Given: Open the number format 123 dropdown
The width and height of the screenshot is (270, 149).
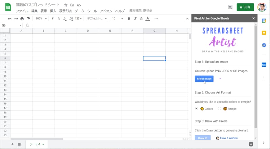Looking at the screenshot, I should 79,18.
